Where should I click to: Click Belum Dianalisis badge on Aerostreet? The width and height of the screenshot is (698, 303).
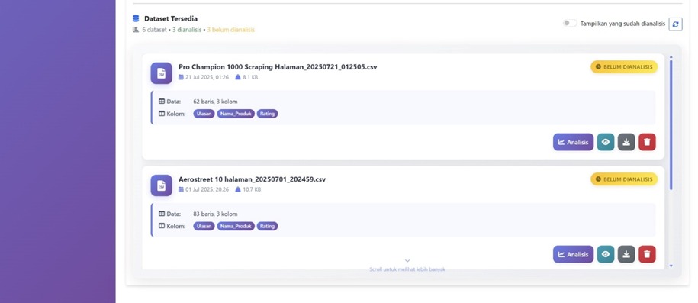[x=624, y=179]
